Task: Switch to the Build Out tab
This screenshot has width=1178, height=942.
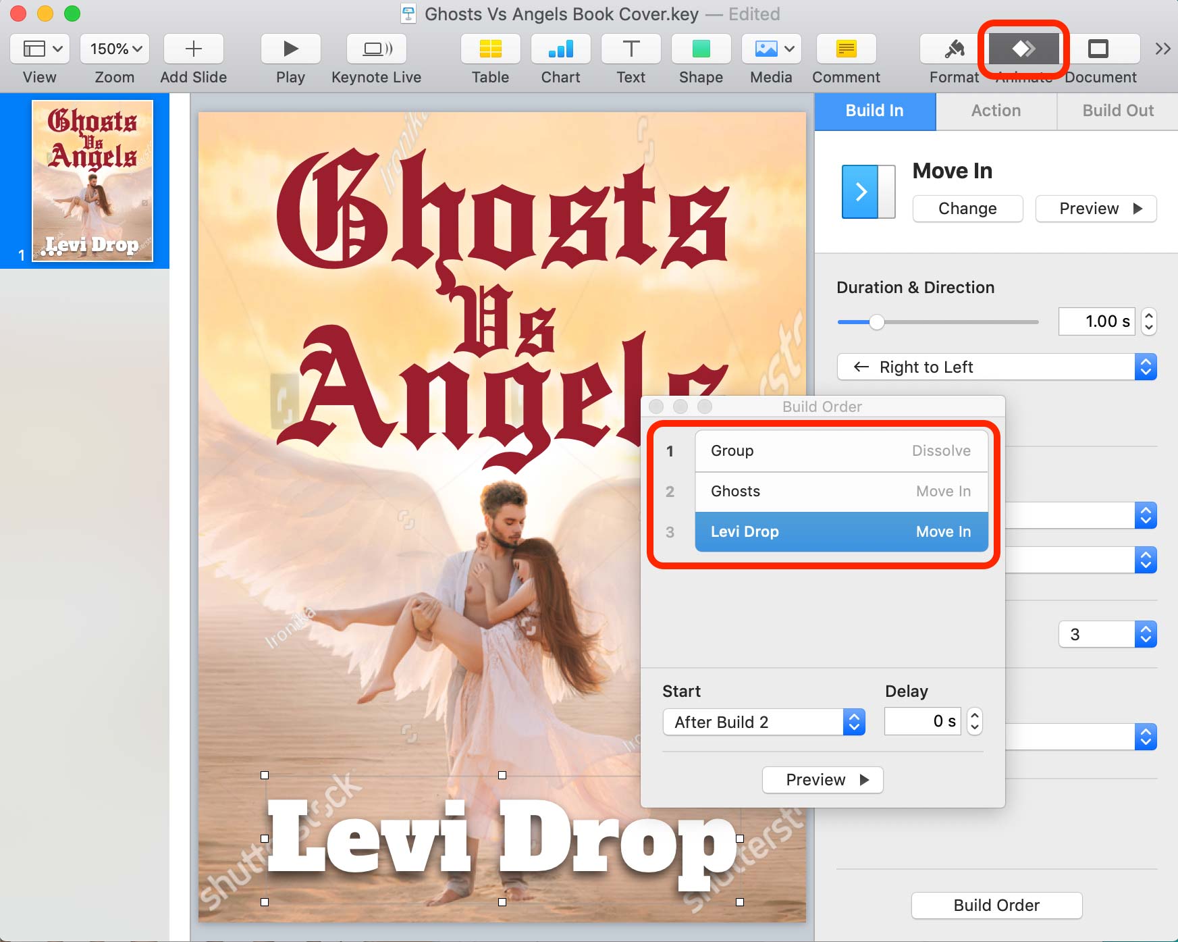Action: (x=1118, y=111)
